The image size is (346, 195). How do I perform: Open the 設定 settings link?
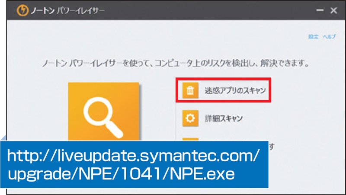(x=313, y=37)
